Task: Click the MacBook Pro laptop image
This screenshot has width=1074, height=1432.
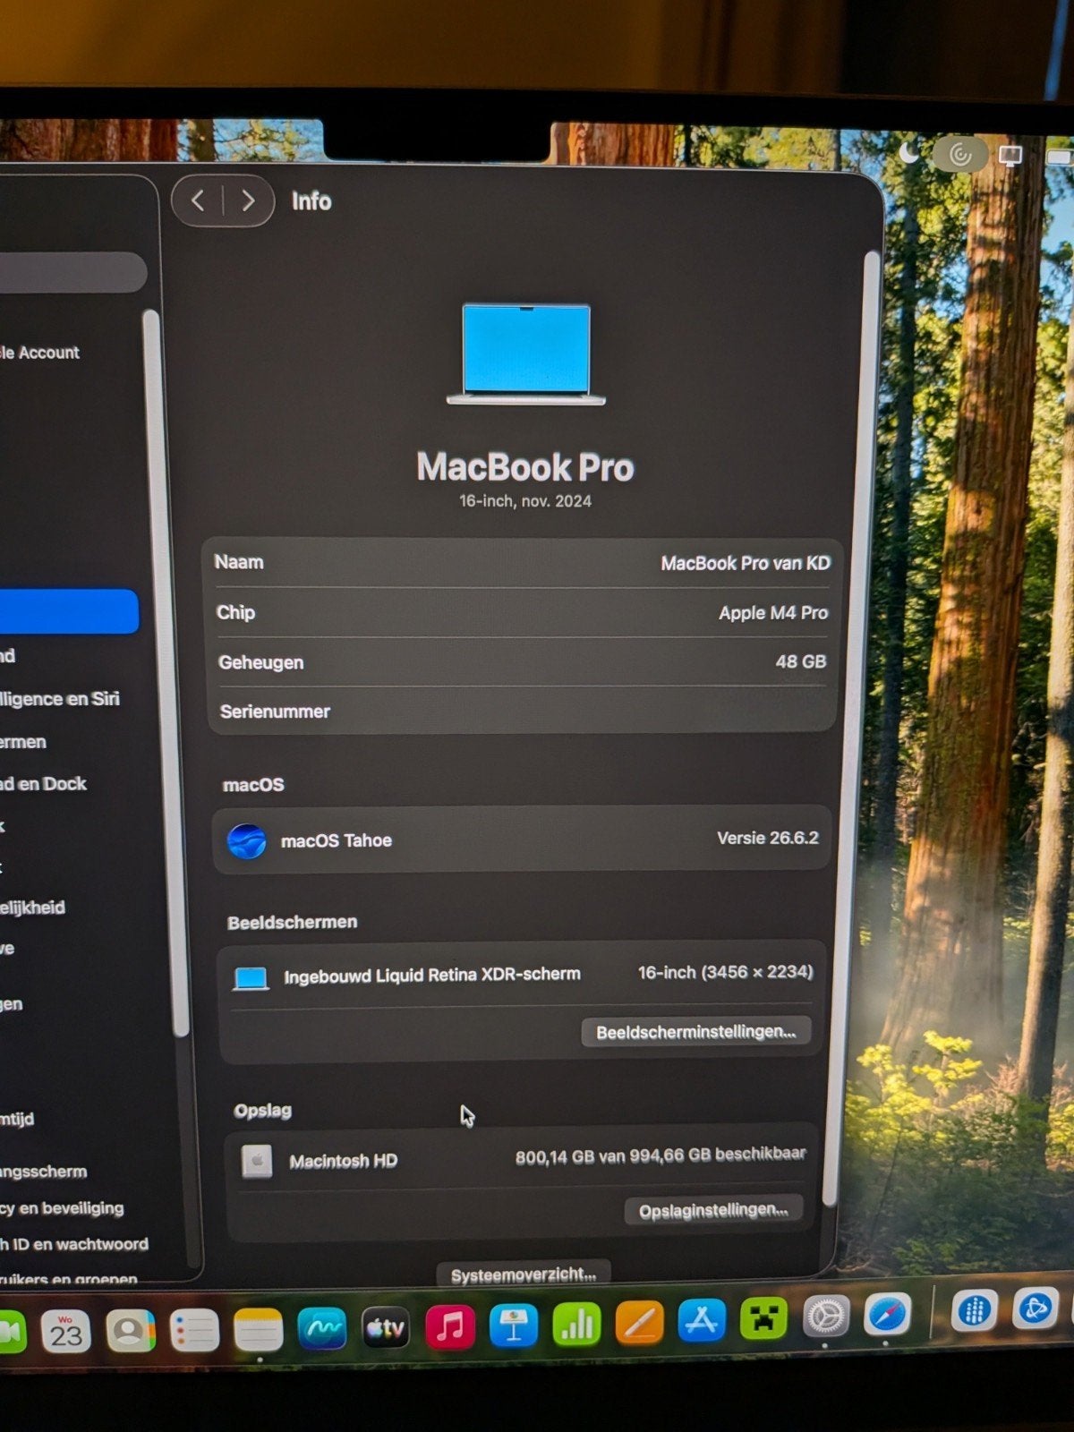Action: click(526, 354)
